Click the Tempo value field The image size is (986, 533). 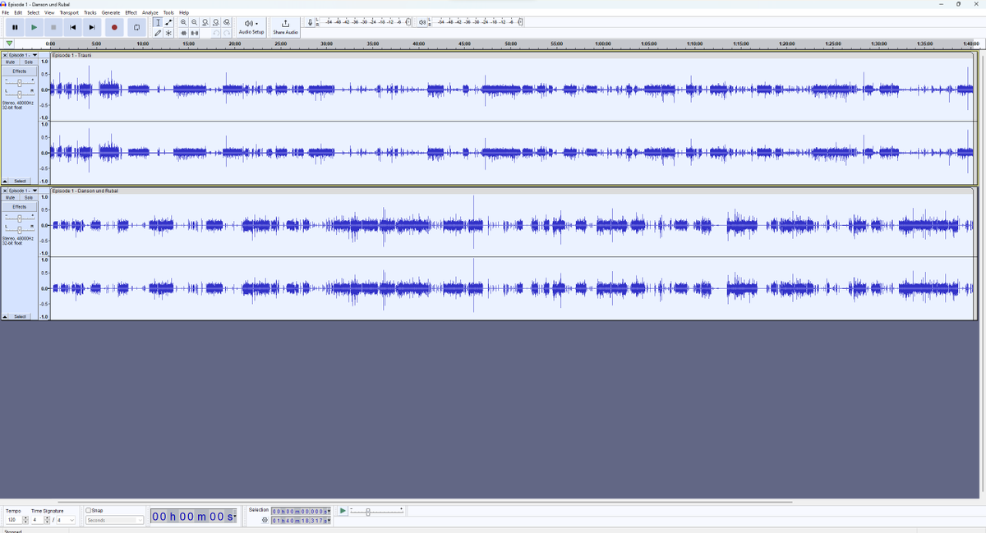coord(13,520)
